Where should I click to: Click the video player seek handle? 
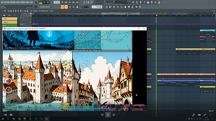pos(112,109)
